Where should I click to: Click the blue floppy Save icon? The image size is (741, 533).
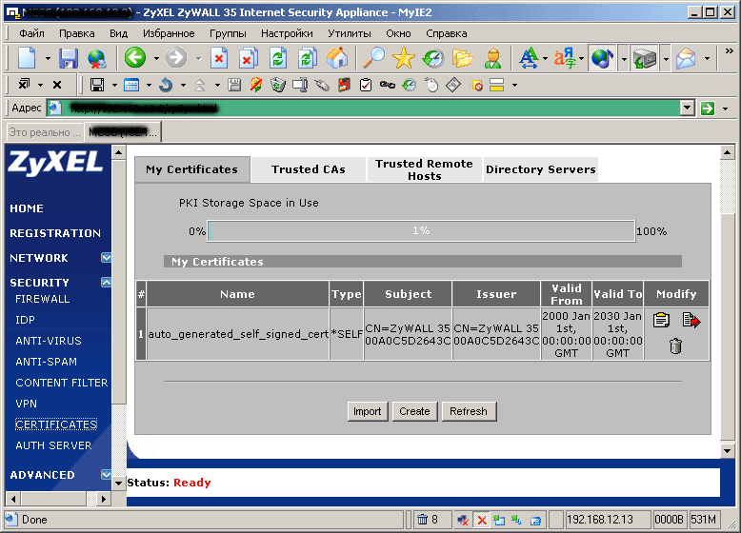[69, 59]
